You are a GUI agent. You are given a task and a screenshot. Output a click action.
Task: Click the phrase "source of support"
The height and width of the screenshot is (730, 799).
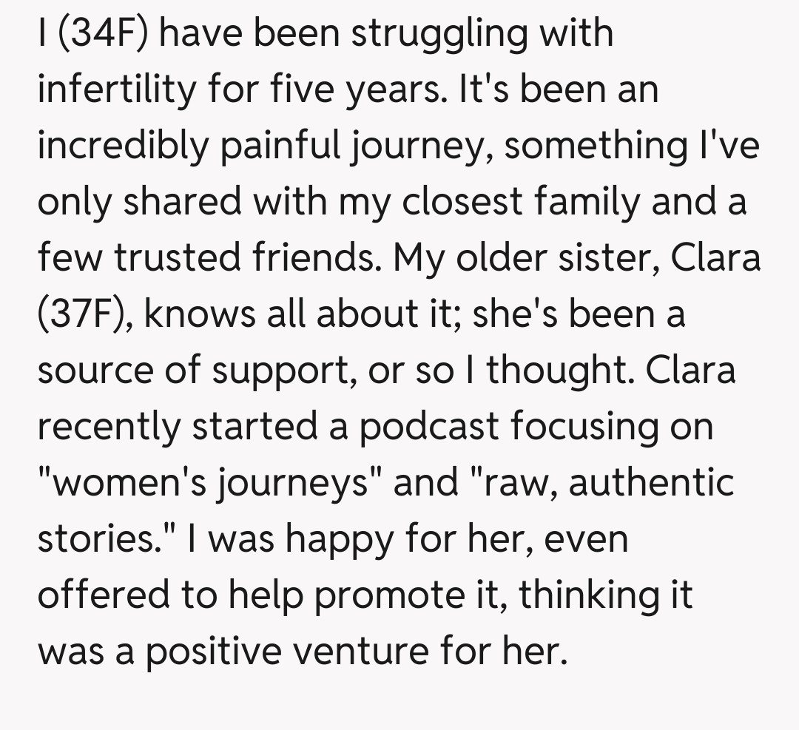click(x=194, y=370)
